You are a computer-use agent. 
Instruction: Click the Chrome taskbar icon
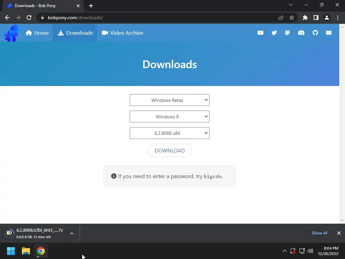click(x=41, y=251)
